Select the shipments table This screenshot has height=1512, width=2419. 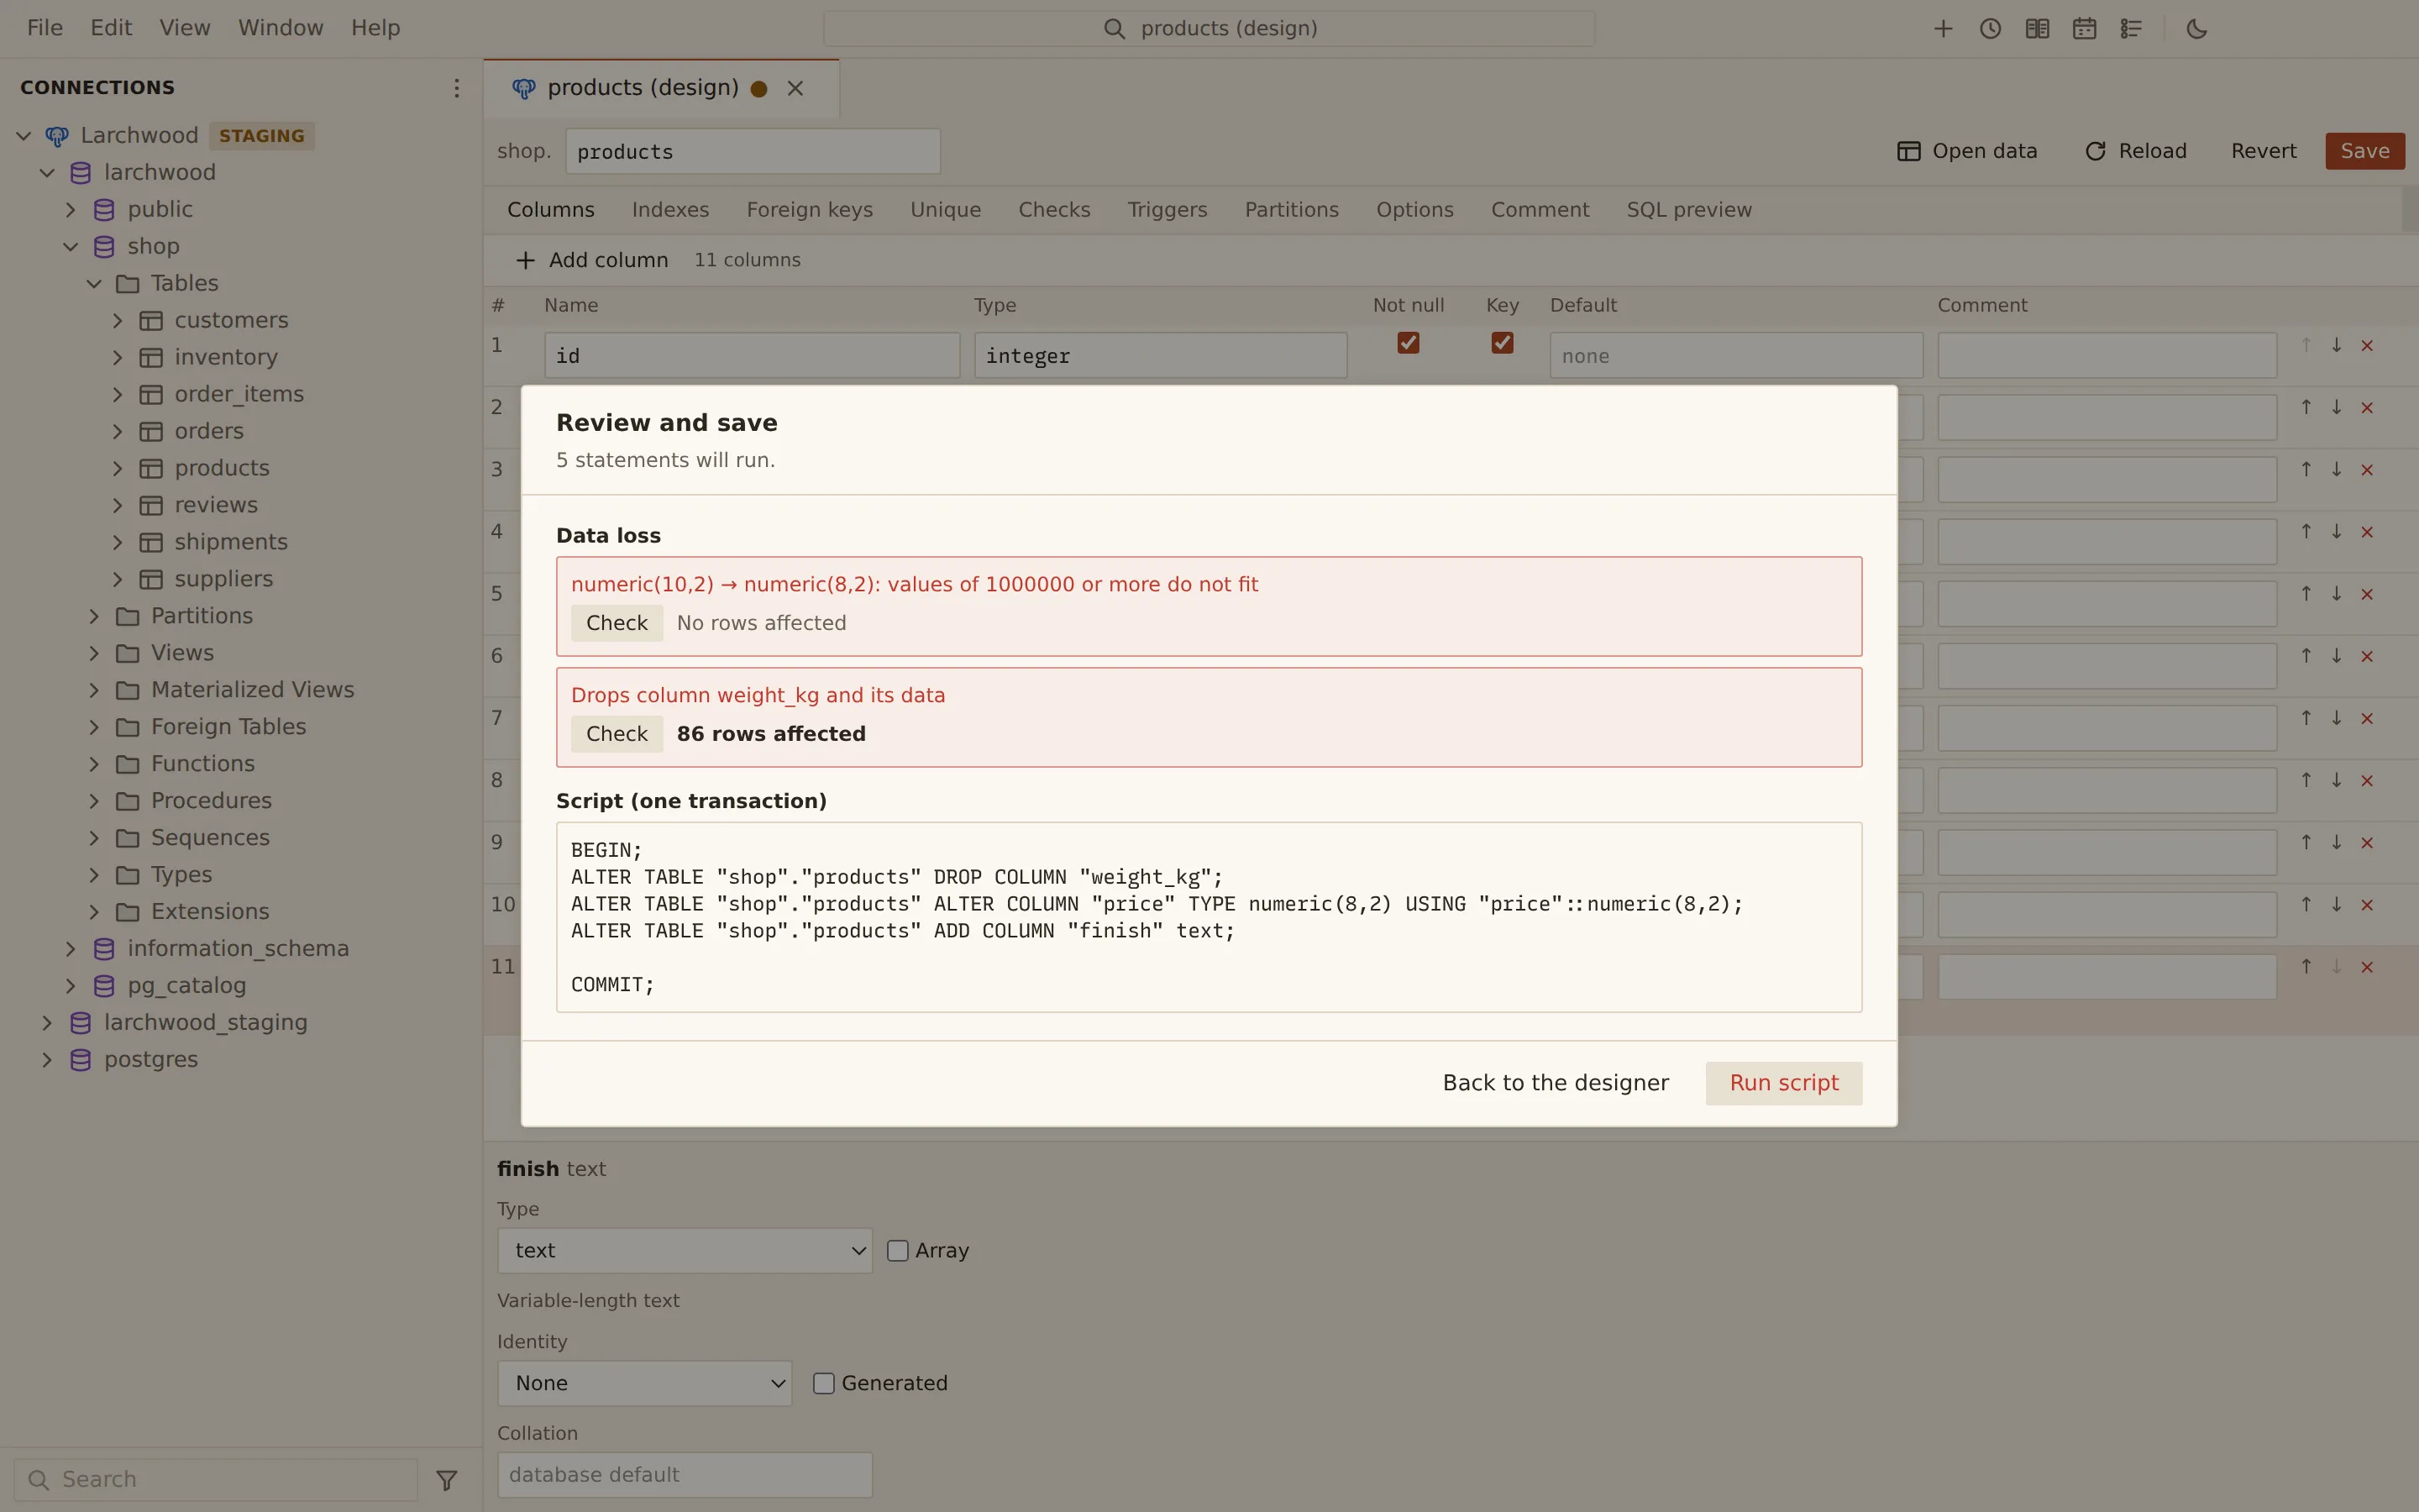click(x=231, y=543)
